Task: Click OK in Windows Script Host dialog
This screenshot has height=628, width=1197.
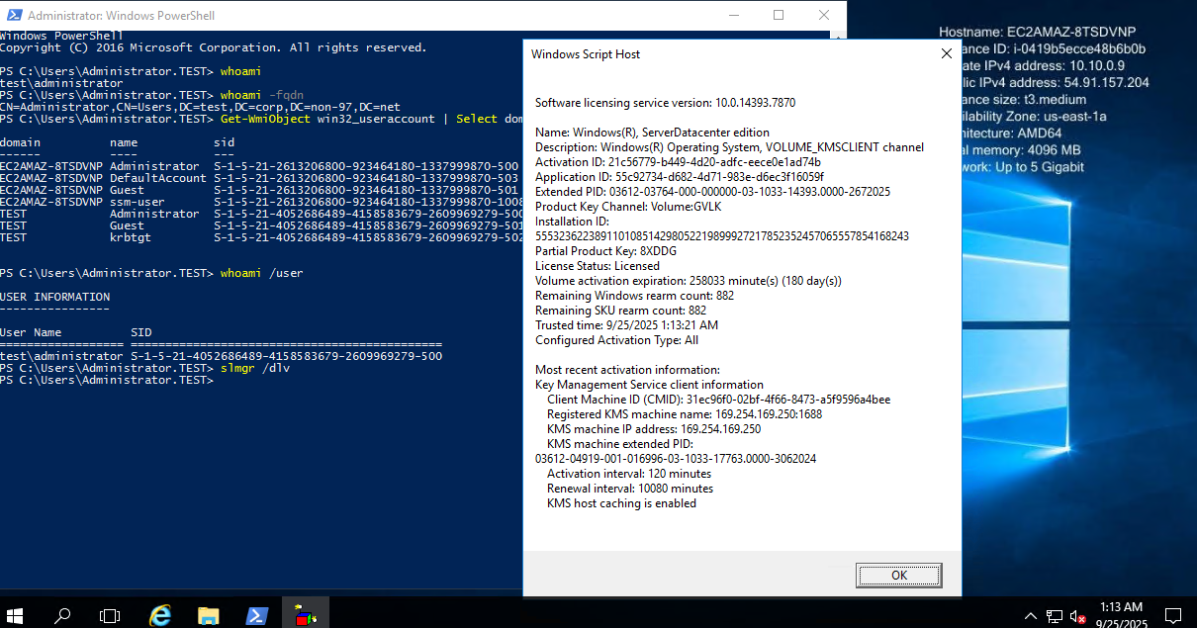Action: point(899,575)
